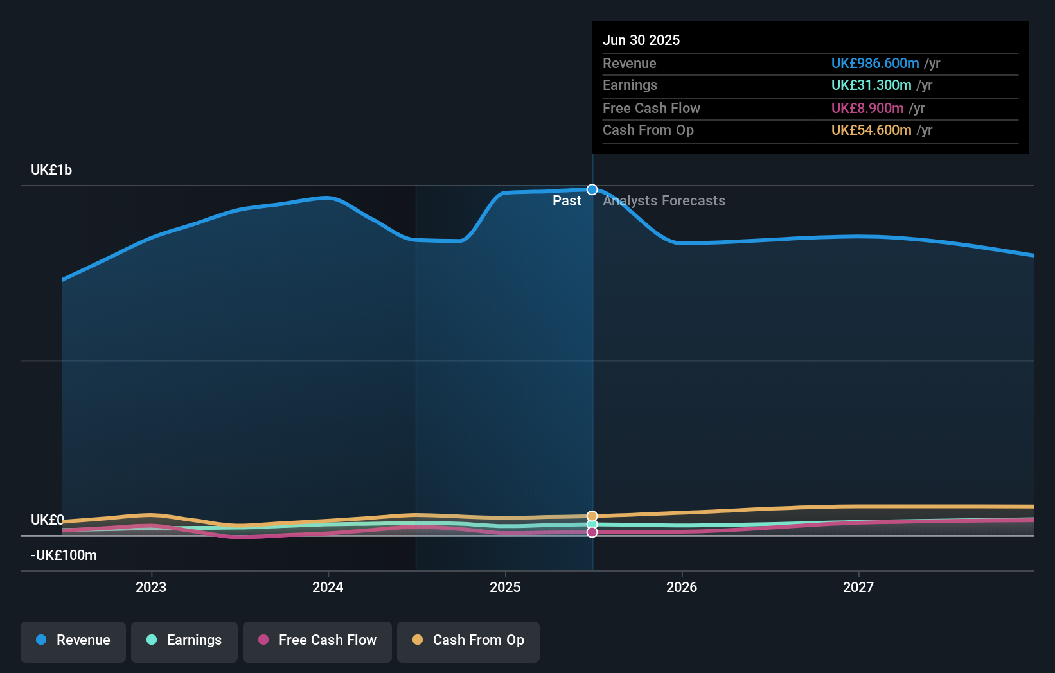Click the 2027 year axis label
This screenshot has height=673, width=1055.
(859, 587)
